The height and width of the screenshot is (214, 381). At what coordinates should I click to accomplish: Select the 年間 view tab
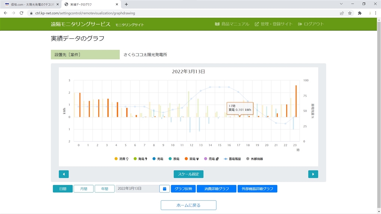(x=105, y=188)
